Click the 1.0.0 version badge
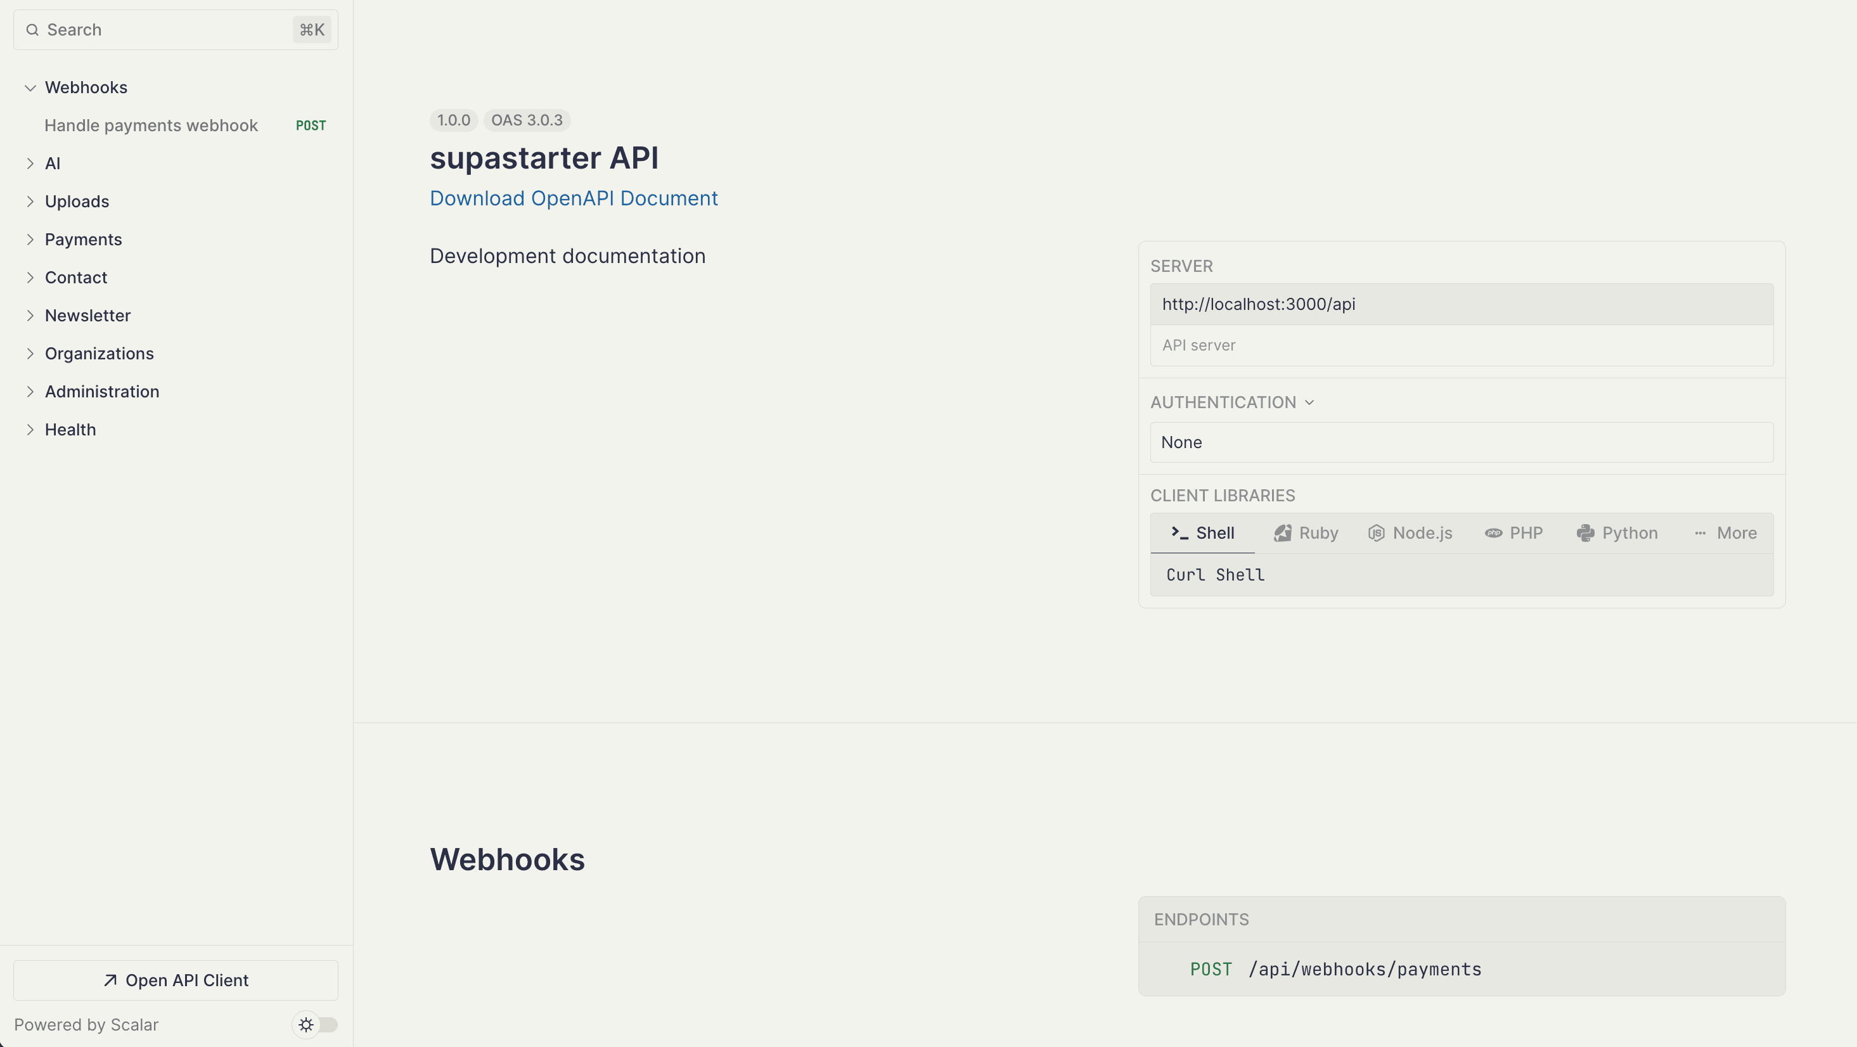Screen dimensions: 1857x1047 point(453,120)
